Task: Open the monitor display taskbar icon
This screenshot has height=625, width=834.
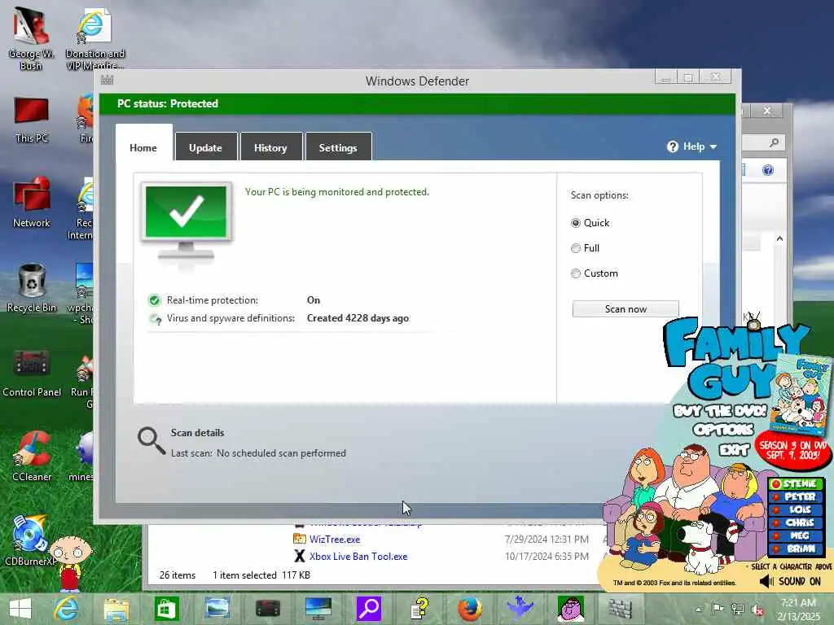Action: pos(318,609)
